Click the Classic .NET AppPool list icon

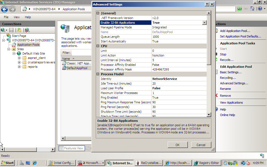(64, 63)
